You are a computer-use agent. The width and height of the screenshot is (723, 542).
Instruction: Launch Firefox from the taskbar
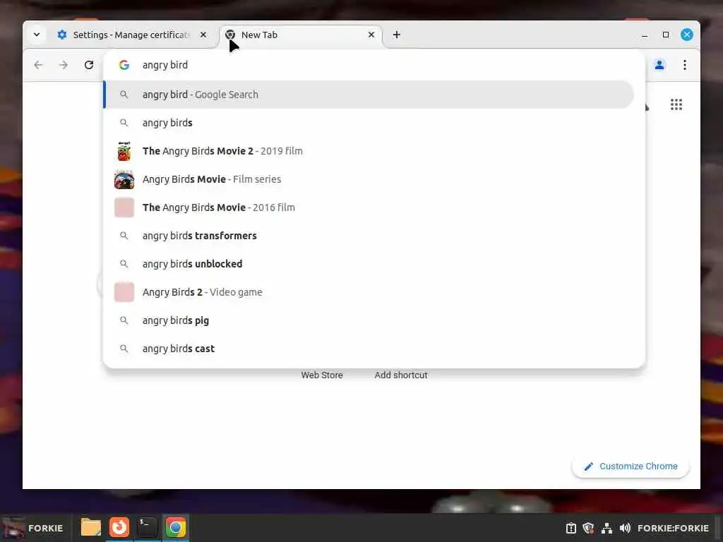click(119, 528)
